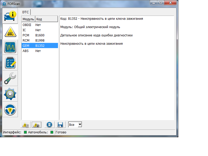Switch to the DTC tab
The width and height of the screenshot is (208, 156).
[x=25, y=12]
